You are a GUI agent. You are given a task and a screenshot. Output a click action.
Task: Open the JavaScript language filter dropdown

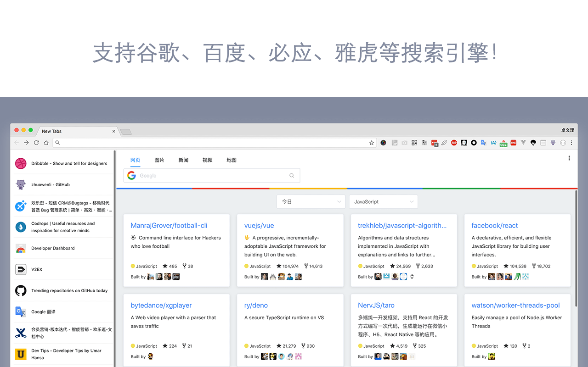click(x=383, y=201)
